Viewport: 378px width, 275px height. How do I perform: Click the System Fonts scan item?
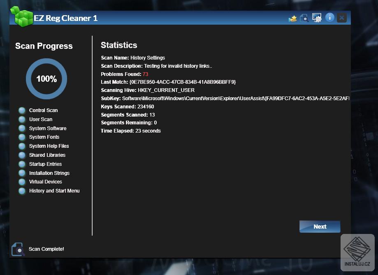point(44,137)
